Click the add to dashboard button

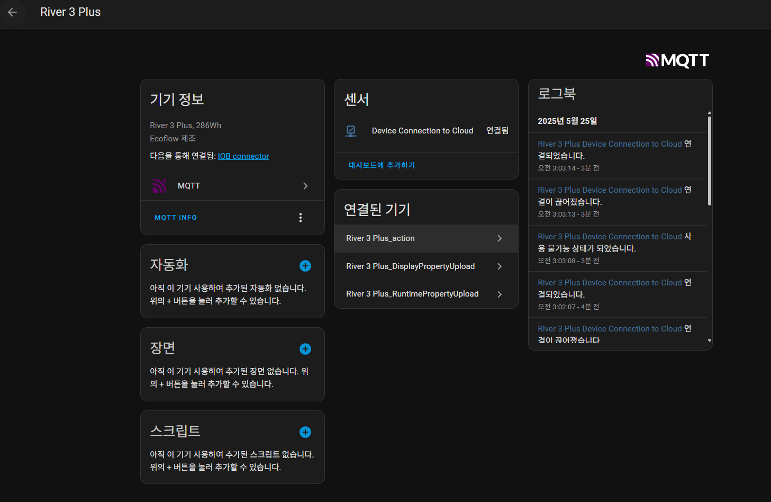coord(382,165)
